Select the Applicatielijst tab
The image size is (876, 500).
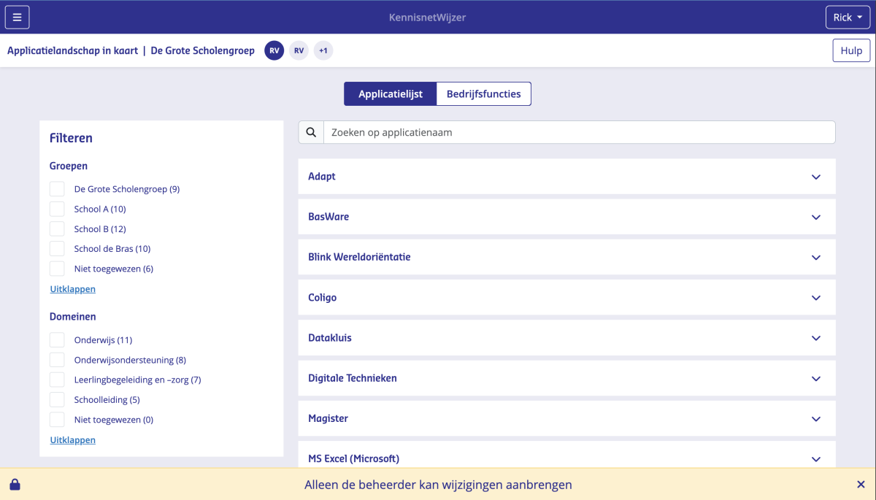[x=391, y=94]
